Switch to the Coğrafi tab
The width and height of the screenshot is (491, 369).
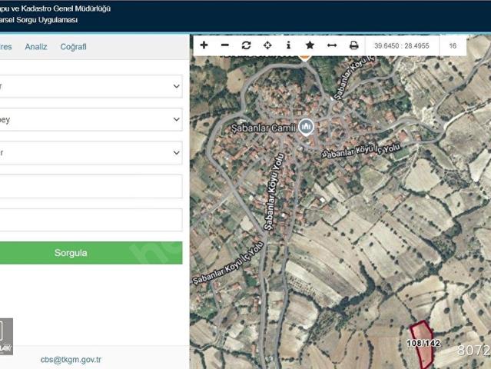point(73,47)
